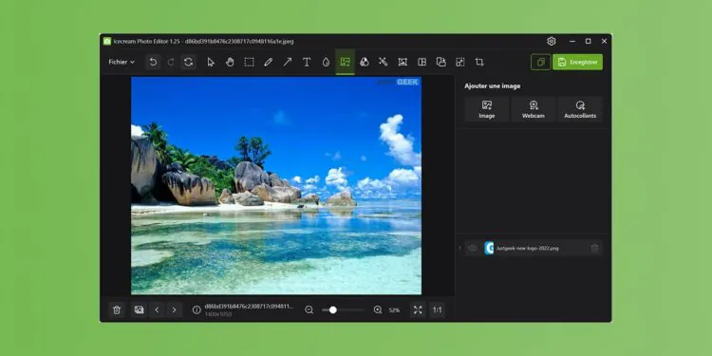Click the trash icon in bottom bar
Screen dimensions: 712x356
(117, 310)
